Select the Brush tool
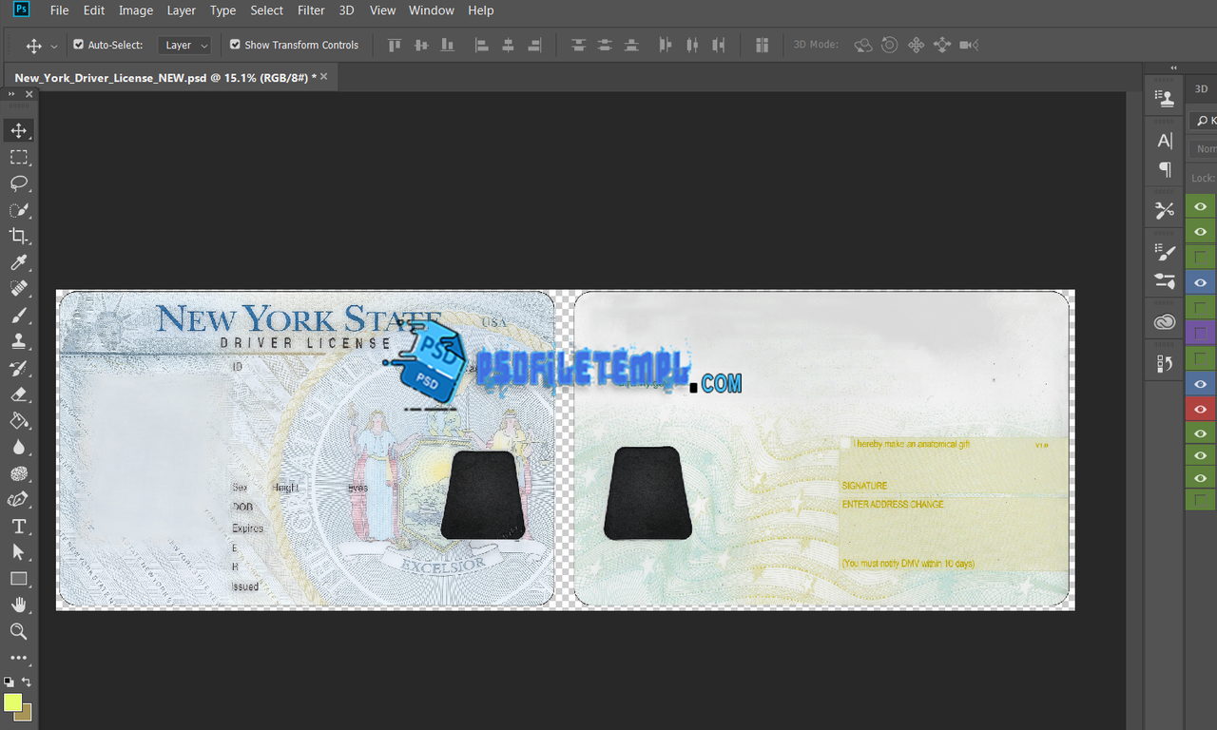 (x=19, y=315)
